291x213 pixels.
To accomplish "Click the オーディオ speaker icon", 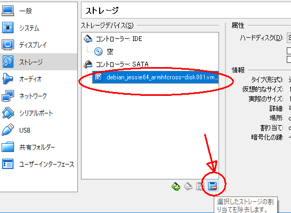I will tap(7, 79).
